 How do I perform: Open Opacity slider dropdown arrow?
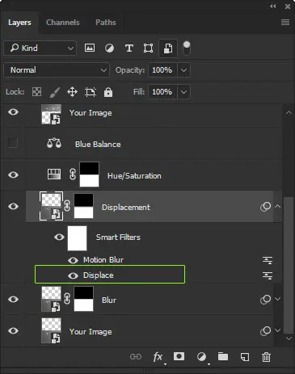tap(183, 70)
